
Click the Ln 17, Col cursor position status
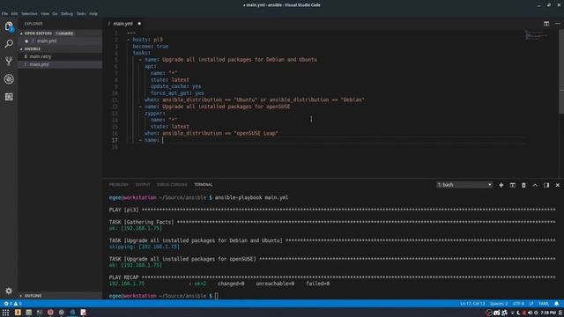tap(472, 304)
